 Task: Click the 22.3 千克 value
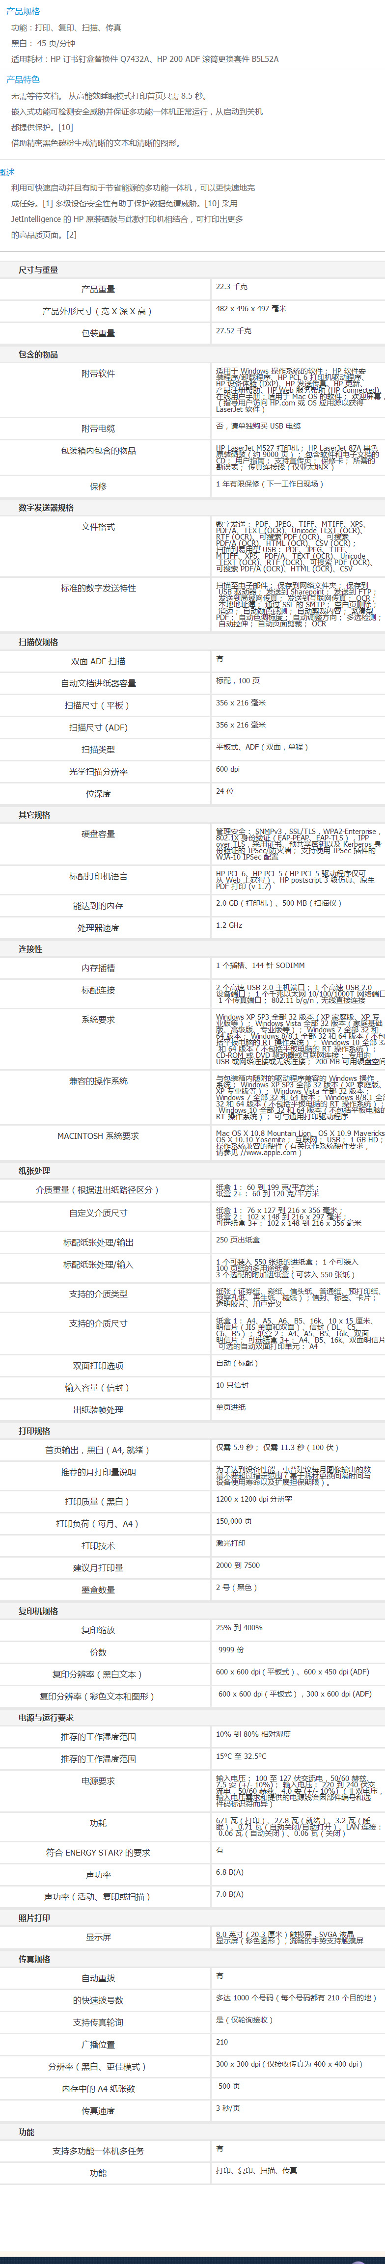pyautogui.click(x=232, y=287)
